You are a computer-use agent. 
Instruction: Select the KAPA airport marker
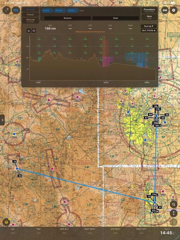[145, 140]
